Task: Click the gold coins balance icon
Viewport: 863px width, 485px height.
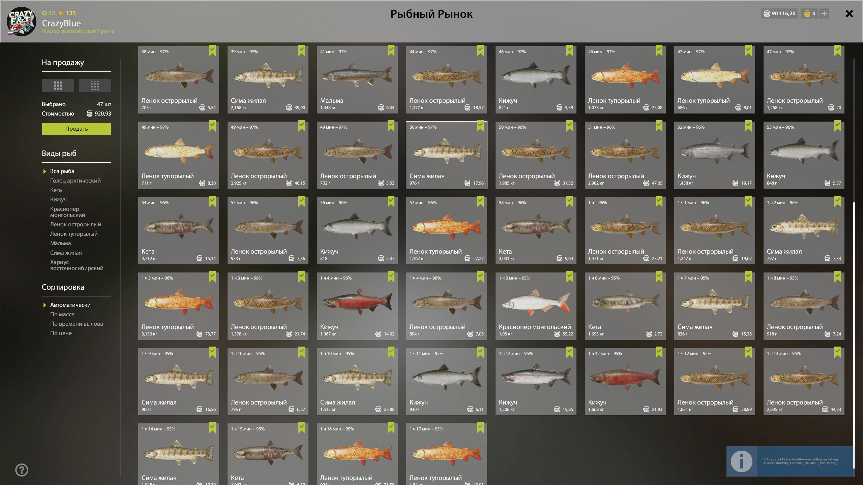Action: [807, 13]
